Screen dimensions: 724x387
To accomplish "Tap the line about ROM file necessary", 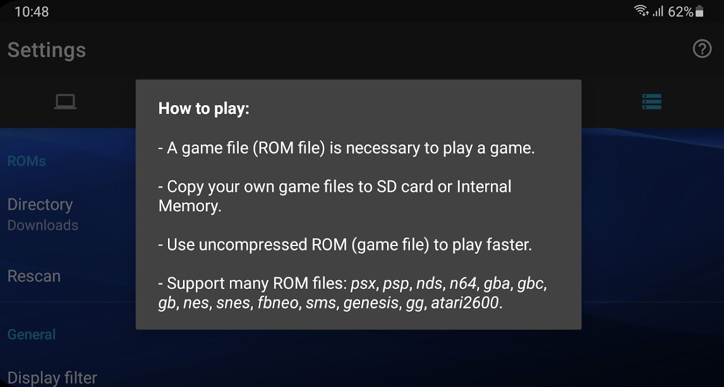I will 346,148.
